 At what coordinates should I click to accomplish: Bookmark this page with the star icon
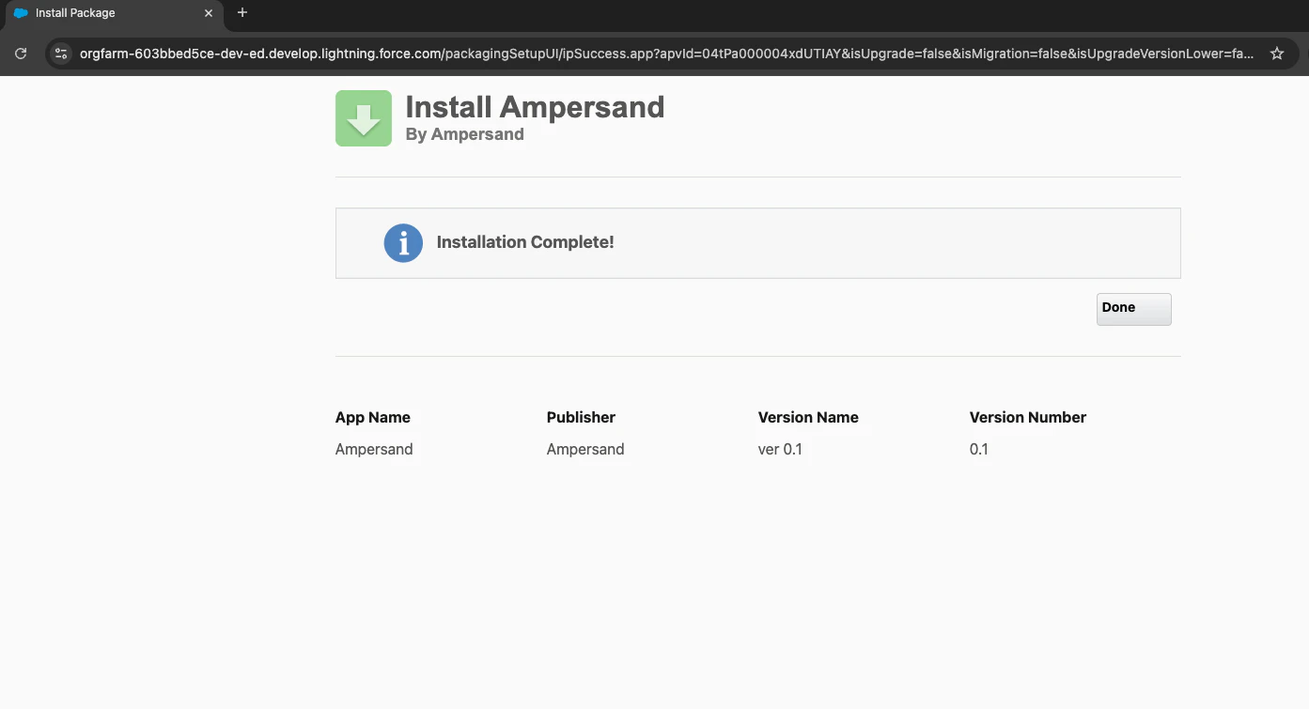point(1276,54)
